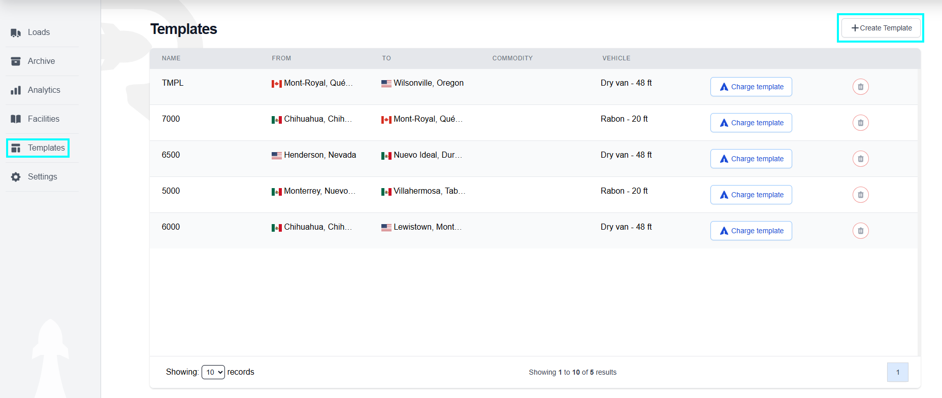Image resolution: width=942 pixels, height=398 pixels.
Task: Select the 6000 template name
Action: (x=171, y=227)
